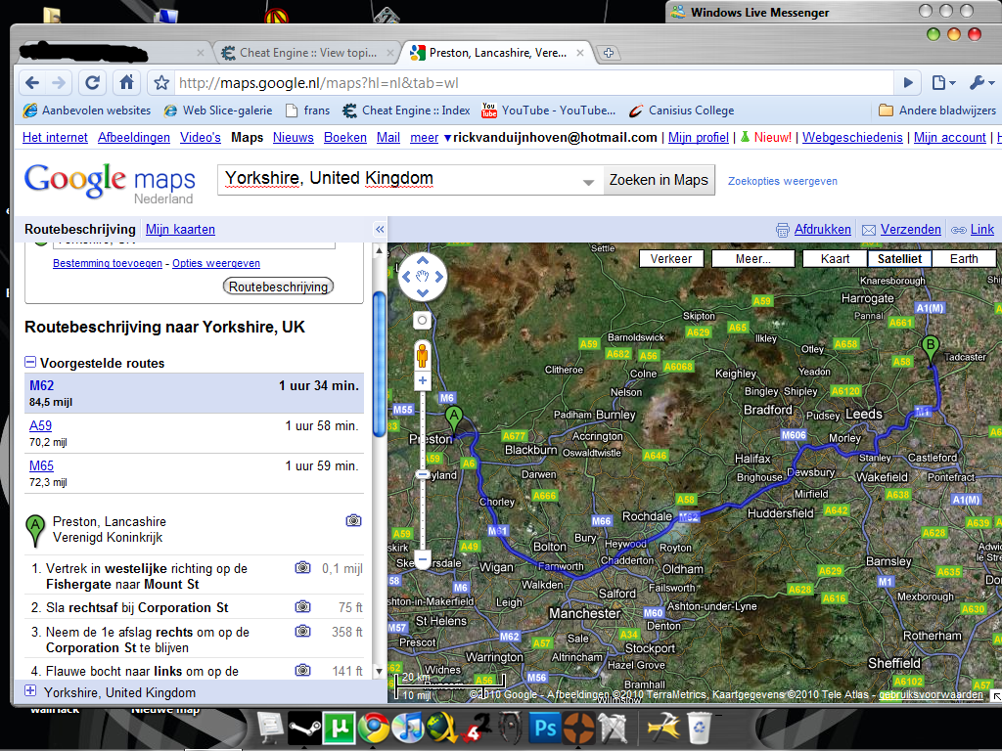The width and height of the screenshot is (1002, 751).
Task: Open the Mijn kaarten tab
Action: 180,230
